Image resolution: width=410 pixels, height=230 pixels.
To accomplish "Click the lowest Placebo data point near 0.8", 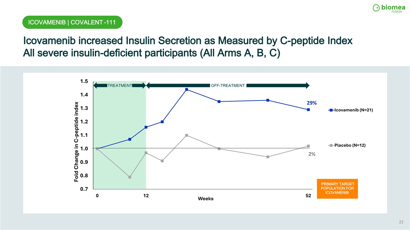I will pos(130,177).
